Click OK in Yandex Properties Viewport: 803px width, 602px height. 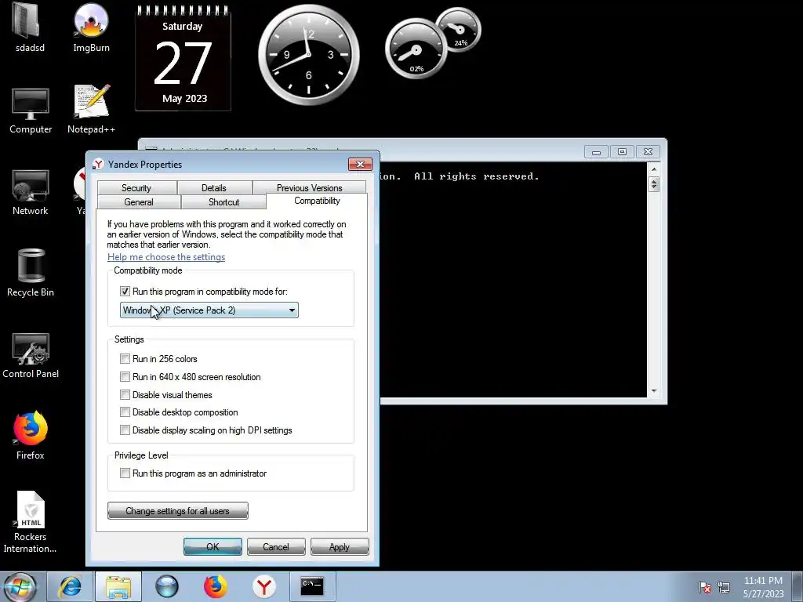click(213, 546)
